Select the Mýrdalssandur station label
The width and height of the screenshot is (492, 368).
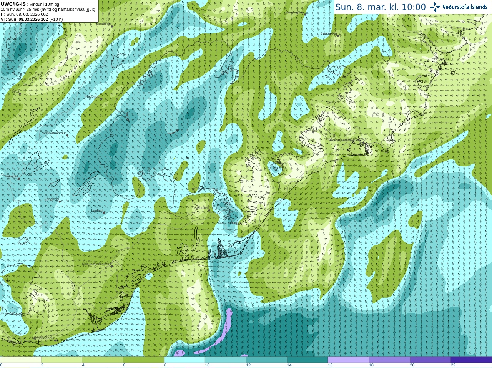[43, 338]
